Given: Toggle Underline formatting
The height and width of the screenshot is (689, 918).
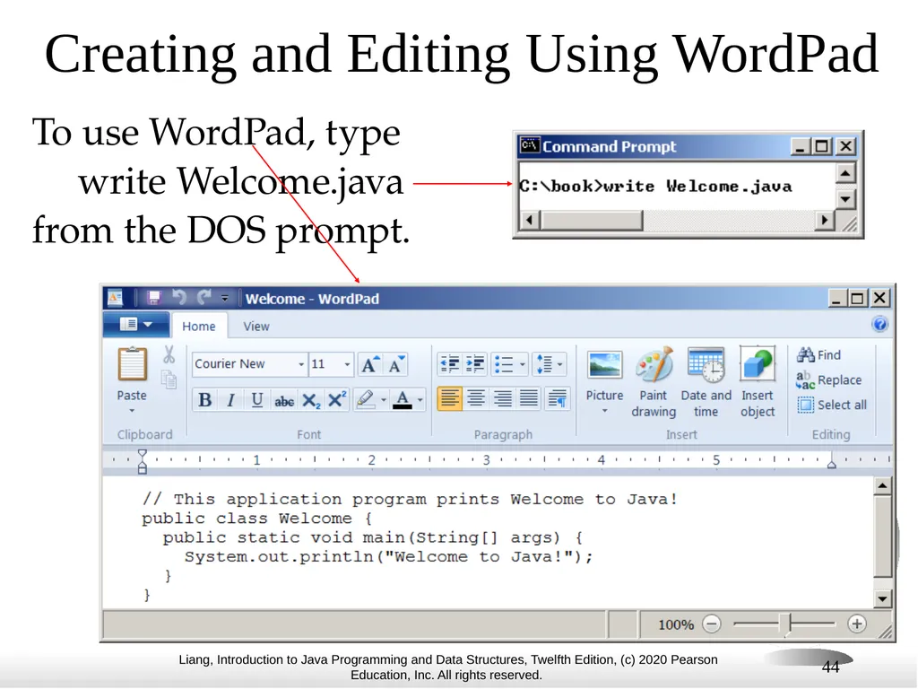Looking at the screenshot, I should [256, 400].
